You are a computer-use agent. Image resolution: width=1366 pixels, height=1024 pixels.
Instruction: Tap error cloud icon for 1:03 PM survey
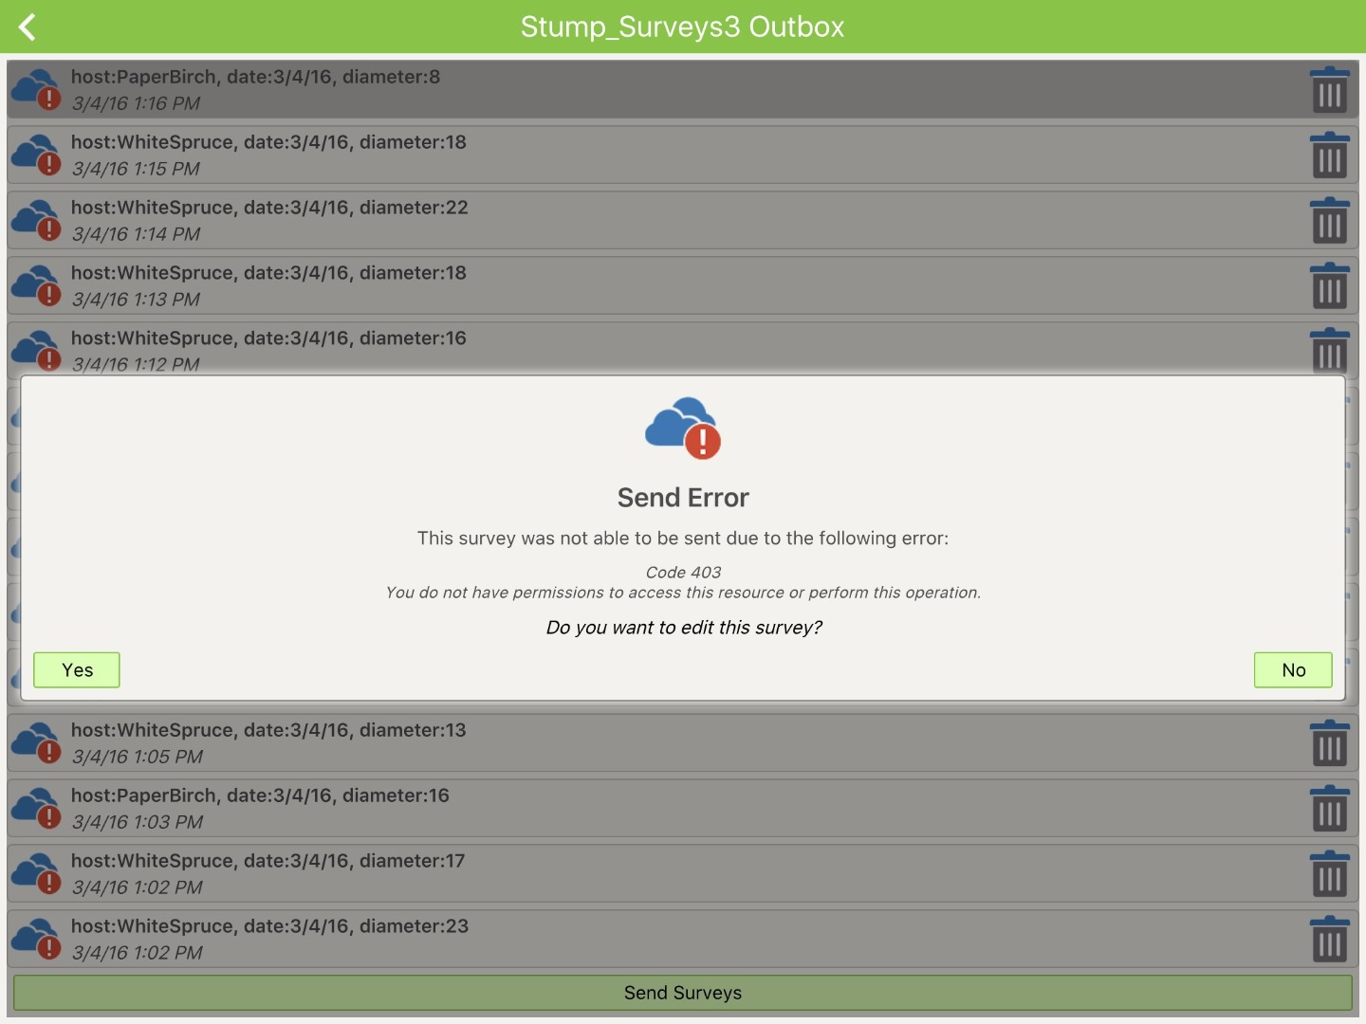36,809
